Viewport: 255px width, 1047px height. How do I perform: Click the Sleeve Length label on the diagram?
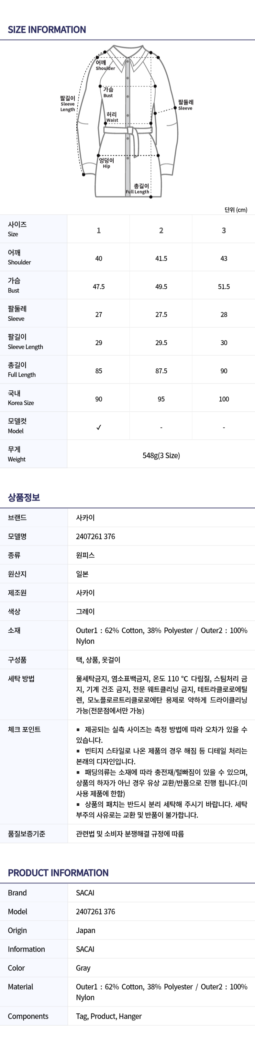[67, 104]
